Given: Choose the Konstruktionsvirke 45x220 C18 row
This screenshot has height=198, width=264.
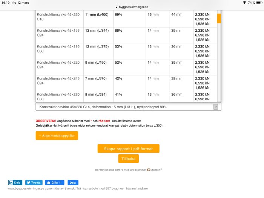Looking at the screenshot, I should click(x=126, y=19).
